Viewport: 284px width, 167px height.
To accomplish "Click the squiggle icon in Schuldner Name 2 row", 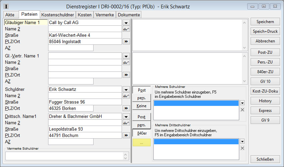I will tap(126, 96).
